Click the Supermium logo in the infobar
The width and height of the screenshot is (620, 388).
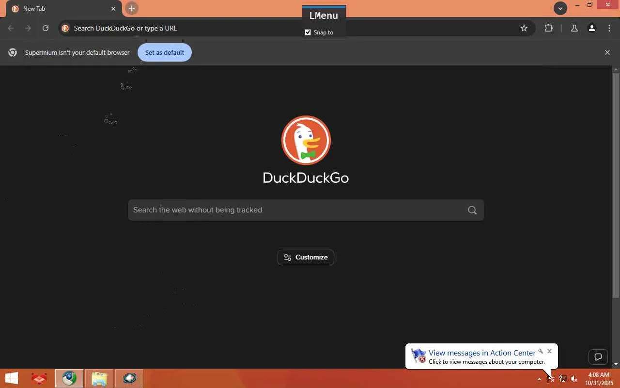13,52
